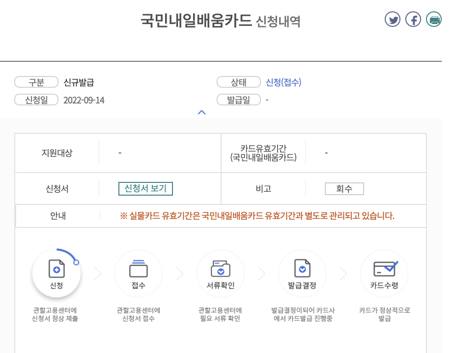Click the 상태 label pill
Screen dimensions: 453x353
point(239,82)
